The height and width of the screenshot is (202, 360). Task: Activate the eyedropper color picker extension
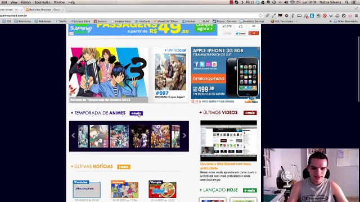click(274, 16)
